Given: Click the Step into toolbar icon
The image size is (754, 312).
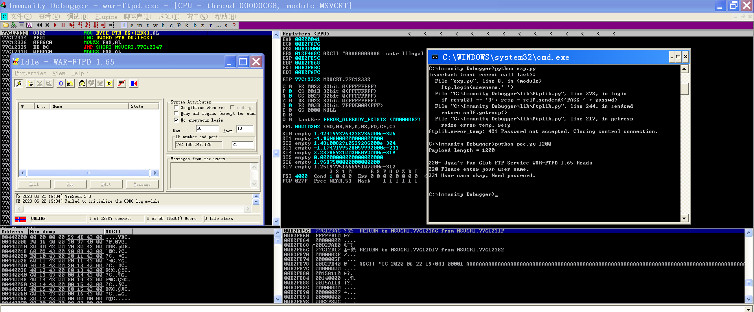Looking at the screenshot, I should [72, 25].
